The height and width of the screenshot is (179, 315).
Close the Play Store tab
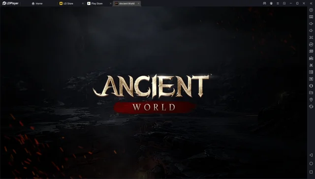point(110,3)
